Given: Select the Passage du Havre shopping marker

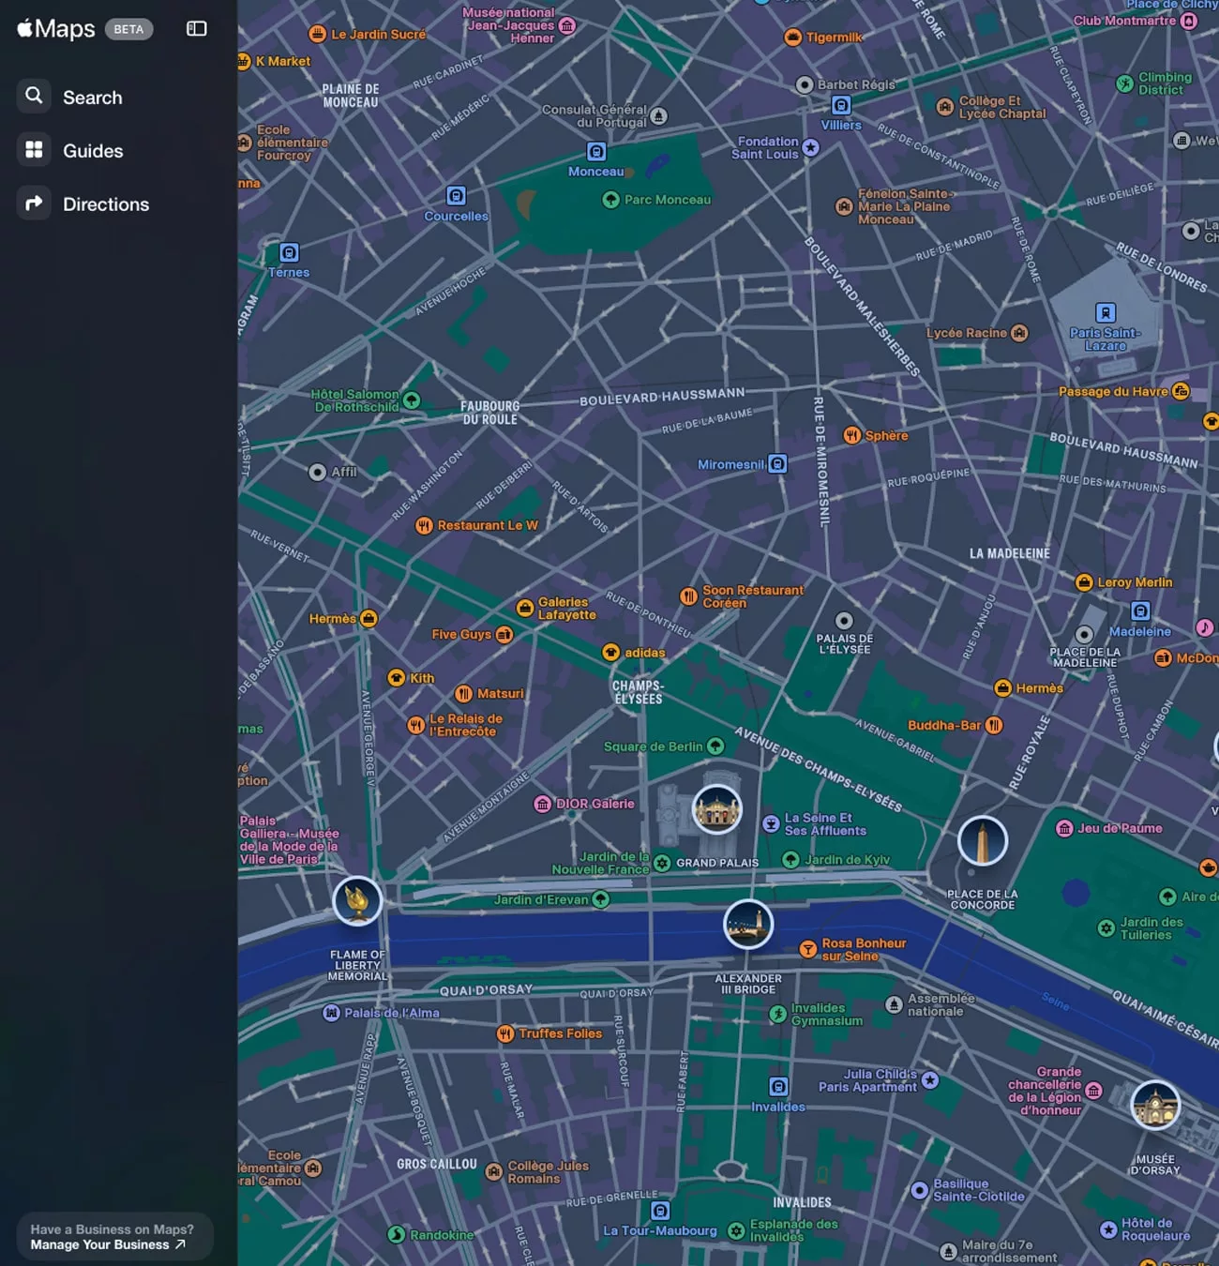Looking at the screenshot, I should pyautogui.click(x=1181, y=391).
